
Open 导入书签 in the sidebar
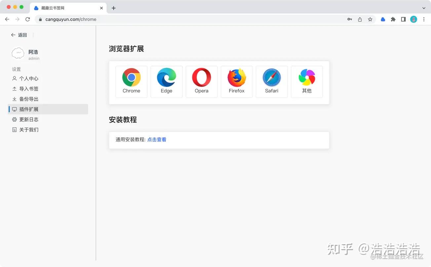coord(48,89)
